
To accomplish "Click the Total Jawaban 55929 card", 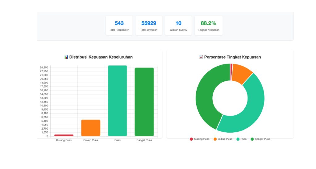I will coord(149,26).
